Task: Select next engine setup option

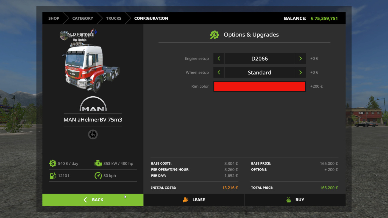Action: [300, 58]
